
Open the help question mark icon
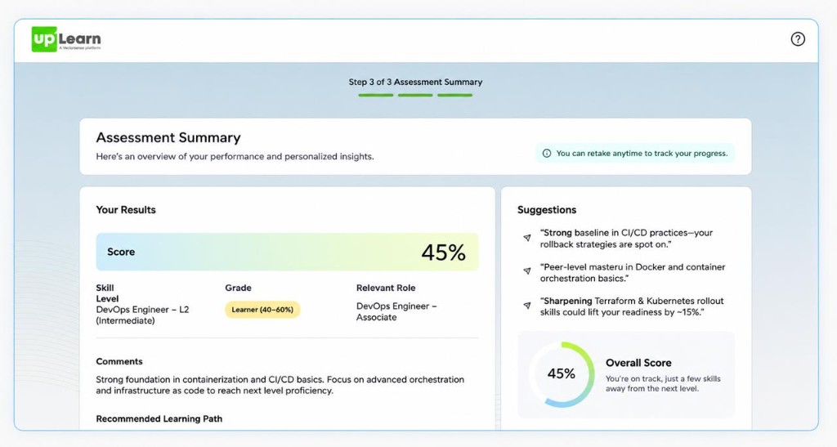pos(798,39)
